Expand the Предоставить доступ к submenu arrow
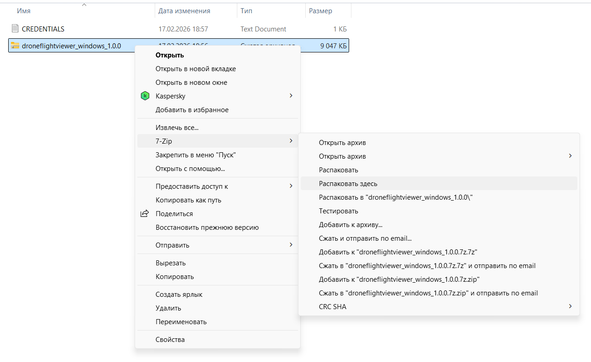Image resolution: width=591 pixels, height=362 pixels. click(x=291, y=186)
